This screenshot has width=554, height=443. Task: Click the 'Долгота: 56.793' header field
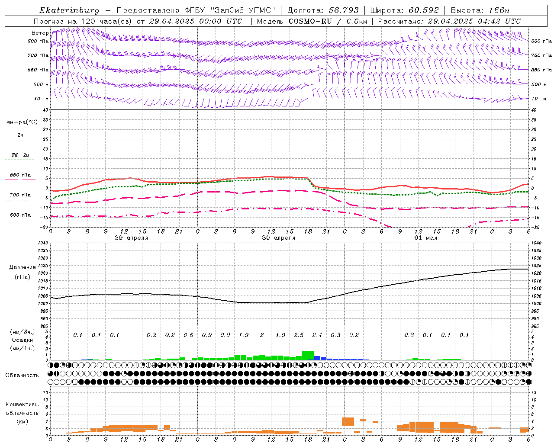322,10
